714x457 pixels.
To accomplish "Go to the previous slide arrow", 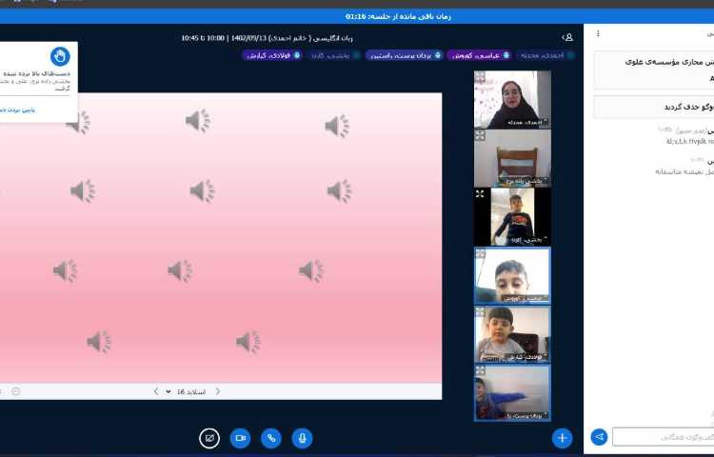I will tap(218, 391).
